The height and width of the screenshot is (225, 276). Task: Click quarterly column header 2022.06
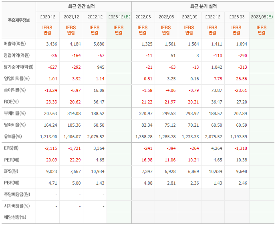(x=166, y=17)
